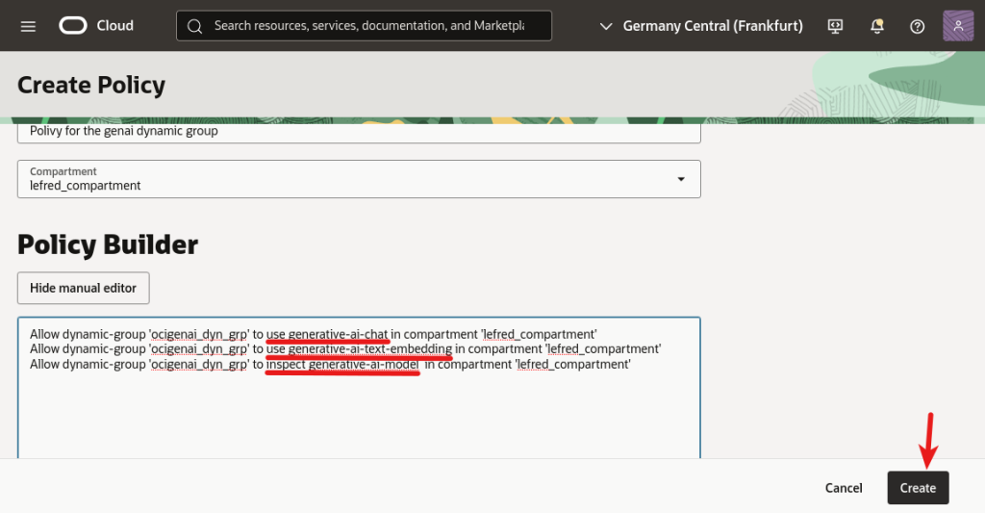Click the Oracle Cloud logo
985x513 pixels.
pos(73,26)
